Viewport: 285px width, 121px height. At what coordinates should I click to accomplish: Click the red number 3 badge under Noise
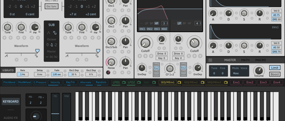(x=108, y=73)
